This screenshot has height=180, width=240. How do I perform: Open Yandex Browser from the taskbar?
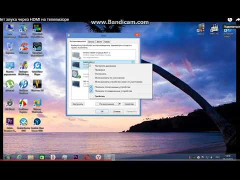point(98,157)
